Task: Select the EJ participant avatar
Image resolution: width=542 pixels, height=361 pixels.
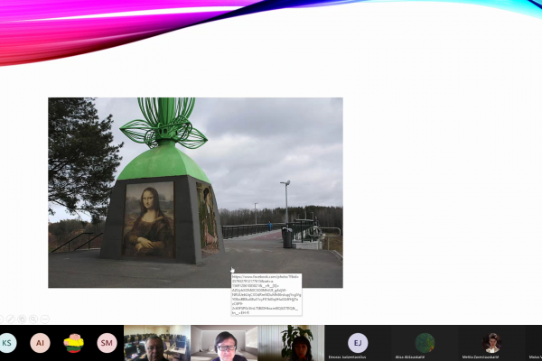Action: (x=358, y=343)
